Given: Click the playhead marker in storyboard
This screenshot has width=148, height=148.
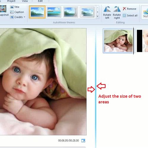Looking at the screenshot, I should click(x=133, y=41).
